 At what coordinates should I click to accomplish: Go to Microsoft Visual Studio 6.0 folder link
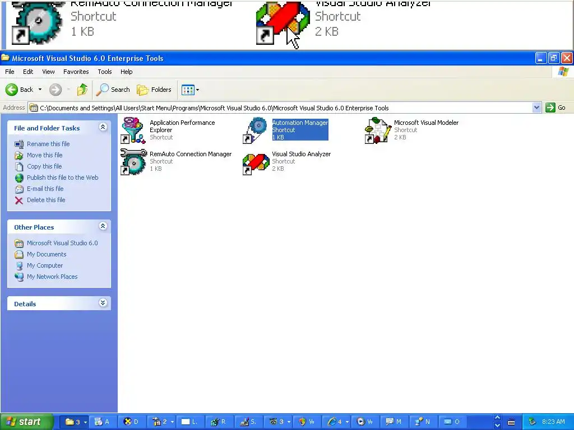[62, 243]
